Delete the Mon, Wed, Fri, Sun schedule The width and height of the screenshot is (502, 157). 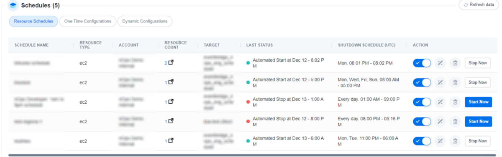pyautogui.click(x=455, y=82)
